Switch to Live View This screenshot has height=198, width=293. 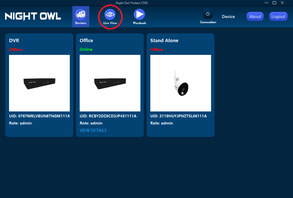click(110, 17)
